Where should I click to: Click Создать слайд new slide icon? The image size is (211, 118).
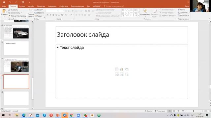click(x=31, y=11)
